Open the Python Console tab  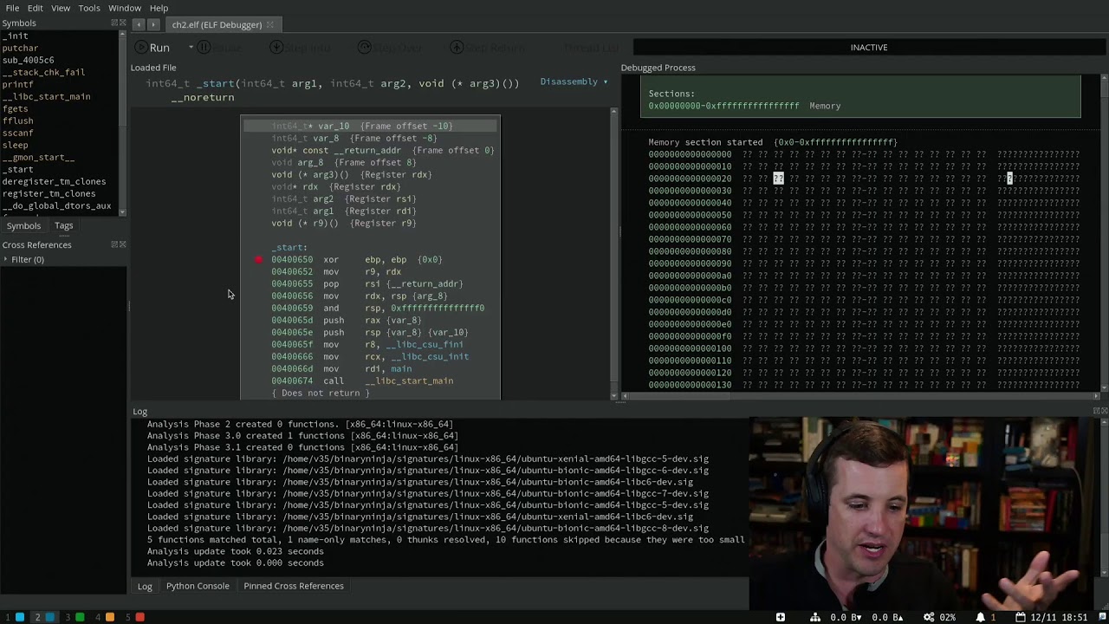pyautogui.click(x=198, y=586)
